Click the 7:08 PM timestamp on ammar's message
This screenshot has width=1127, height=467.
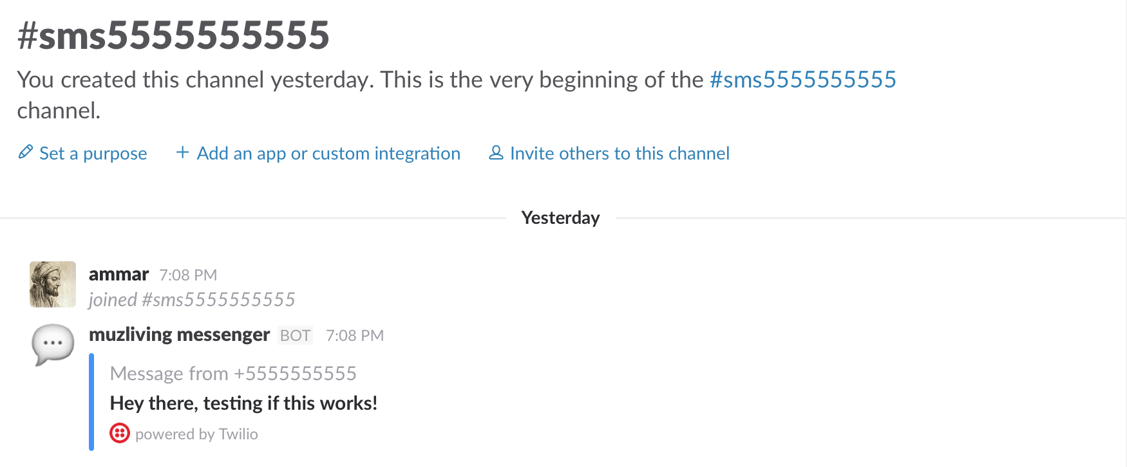(188, 275)
